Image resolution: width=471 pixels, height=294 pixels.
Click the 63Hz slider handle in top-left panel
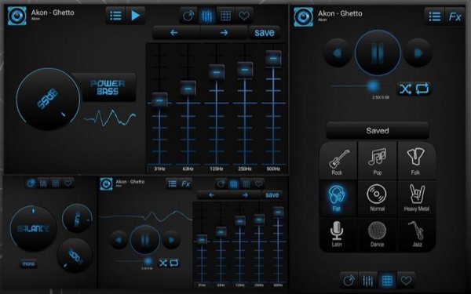188,89
